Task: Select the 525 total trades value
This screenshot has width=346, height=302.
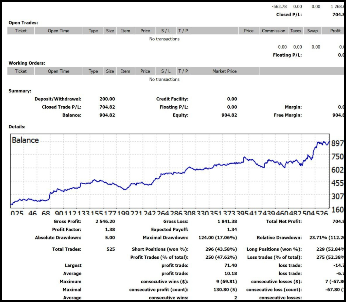Action: coord(111,249)
